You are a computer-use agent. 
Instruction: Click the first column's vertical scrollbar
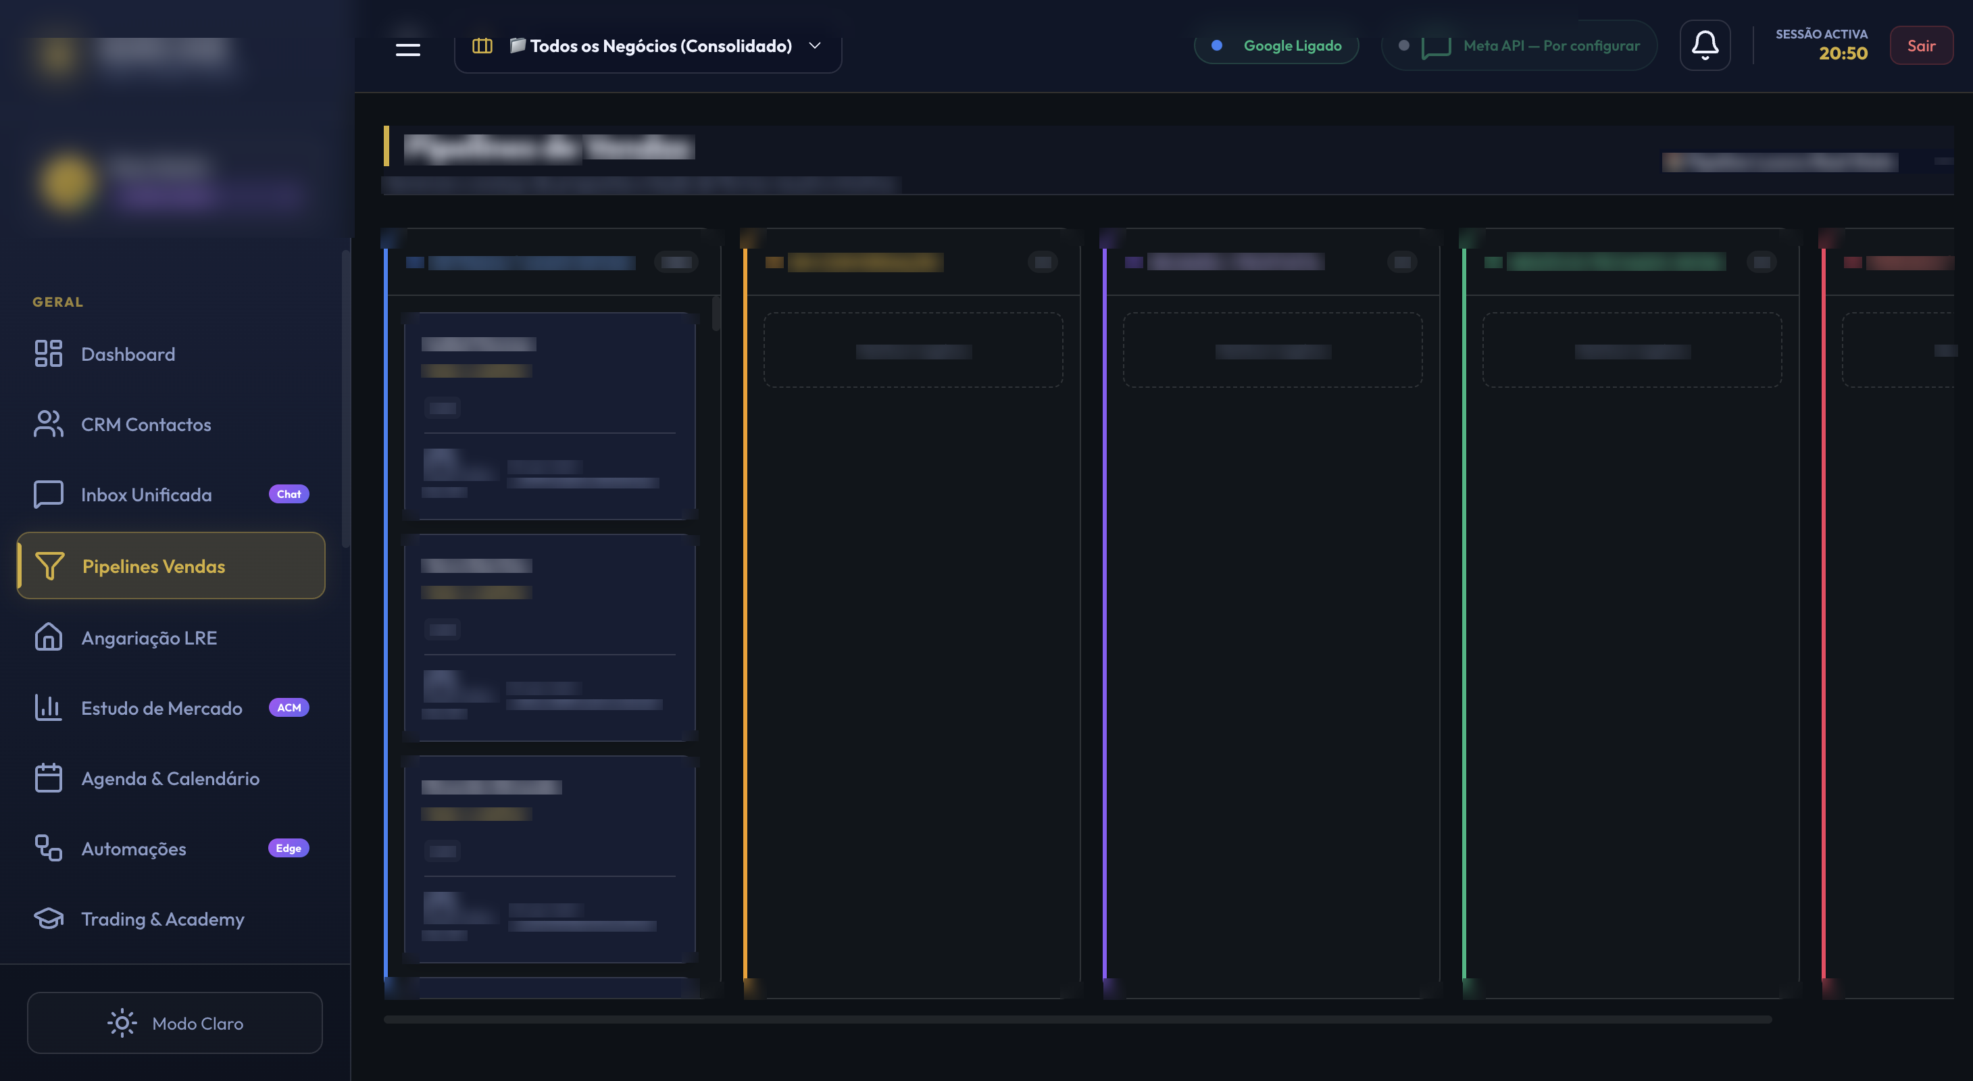[x=716, y=314]
